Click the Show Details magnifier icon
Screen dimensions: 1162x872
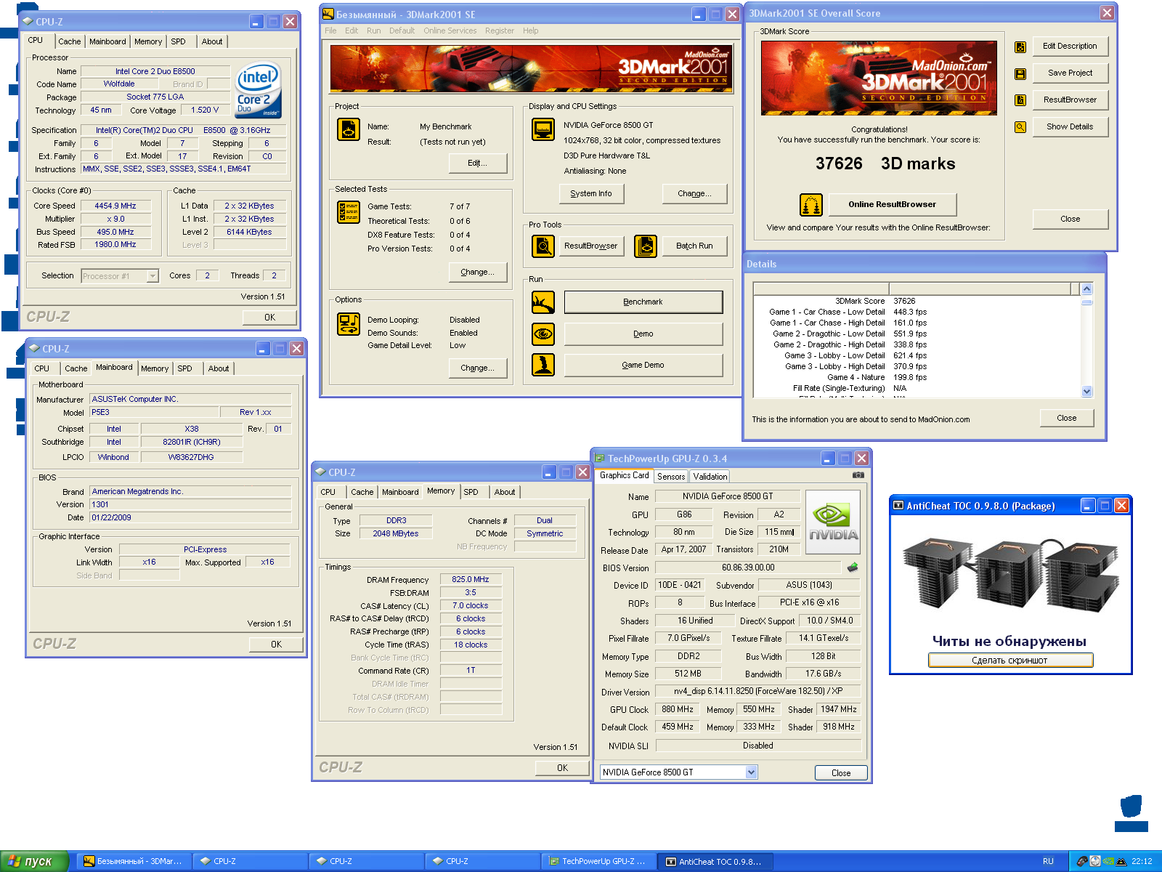click(x=1020, y=127)
